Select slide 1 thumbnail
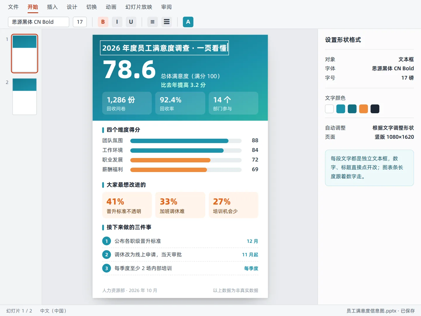 click(x=25, y=54)
